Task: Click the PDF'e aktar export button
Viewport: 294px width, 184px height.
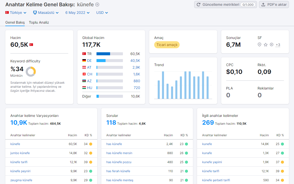Action: tap(274, 5)
